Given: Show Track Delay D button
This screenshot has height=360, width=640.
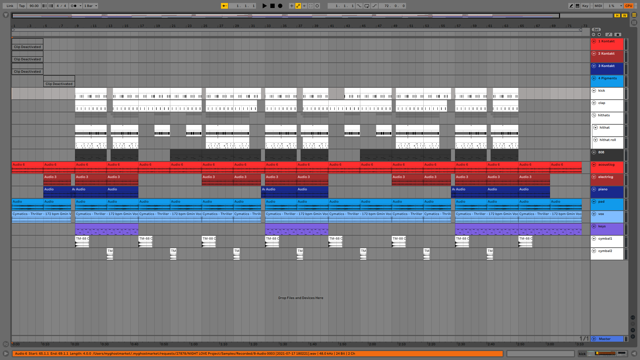Looking at the screenshot, I should pyautogui.click(x=633, y=336).
